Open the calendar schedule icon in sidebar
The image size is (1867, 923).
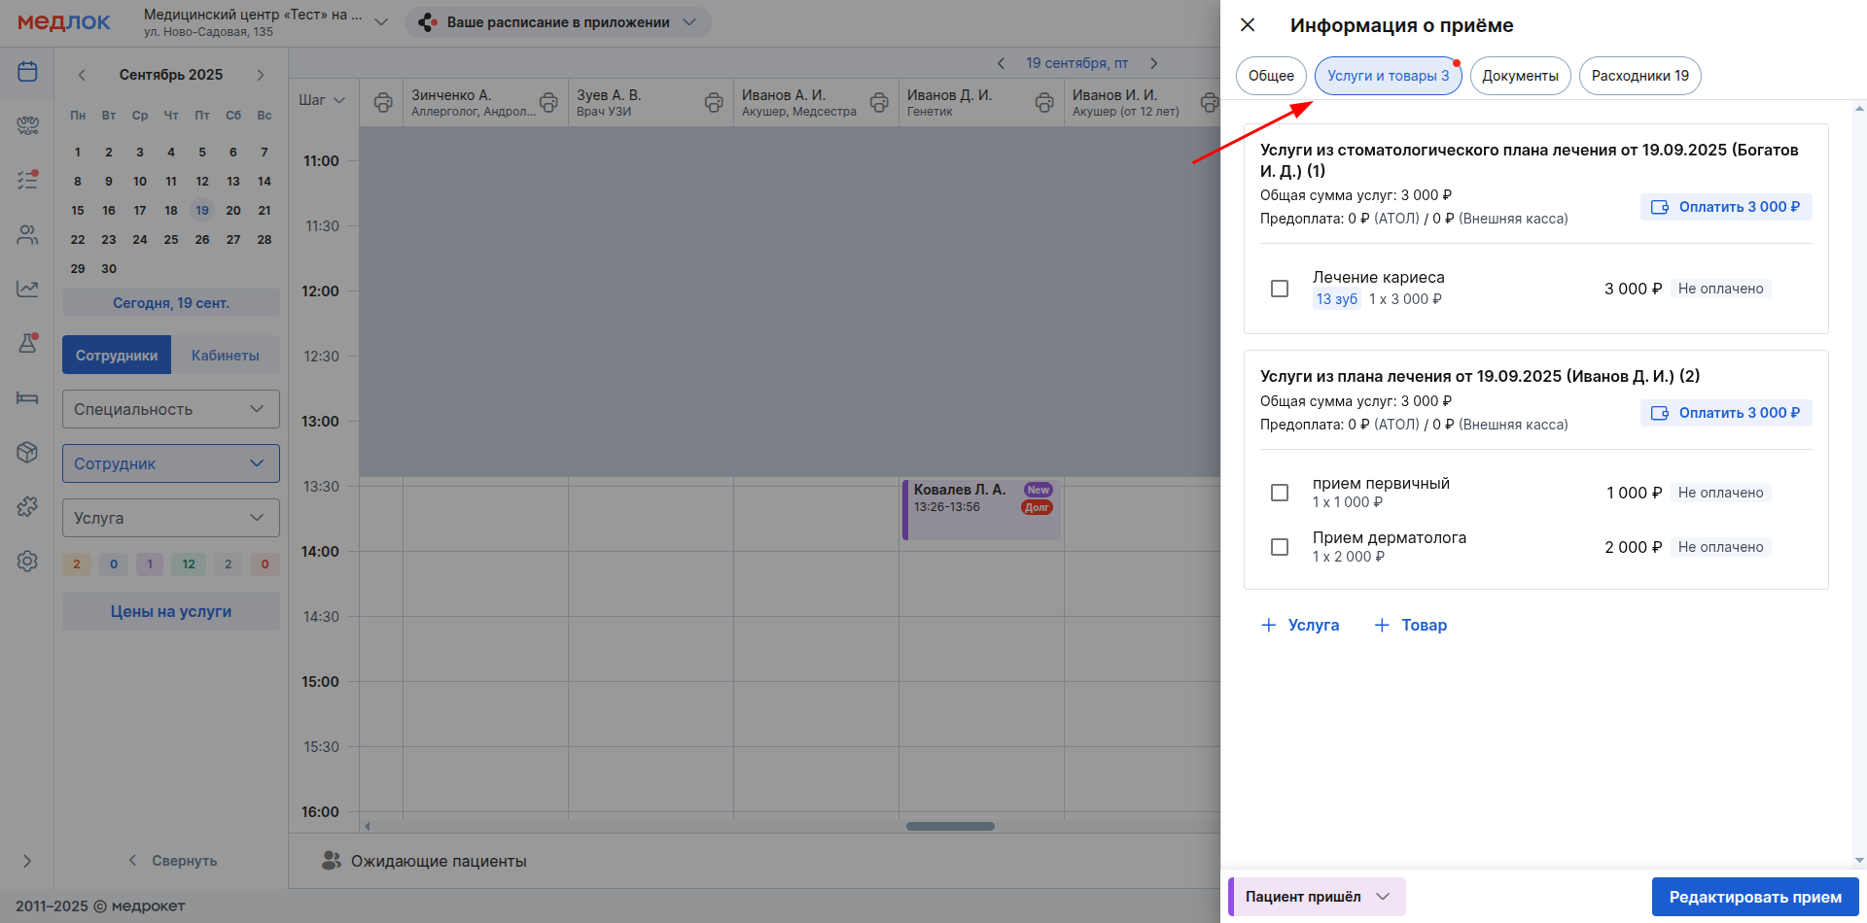tap(27, 72)
